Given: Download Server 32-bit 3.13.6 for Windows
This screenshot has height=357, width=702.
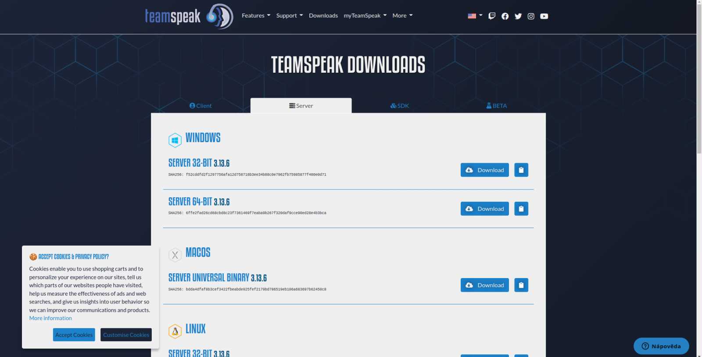Looking at the screenshot, I should click(x=485, y=170).
